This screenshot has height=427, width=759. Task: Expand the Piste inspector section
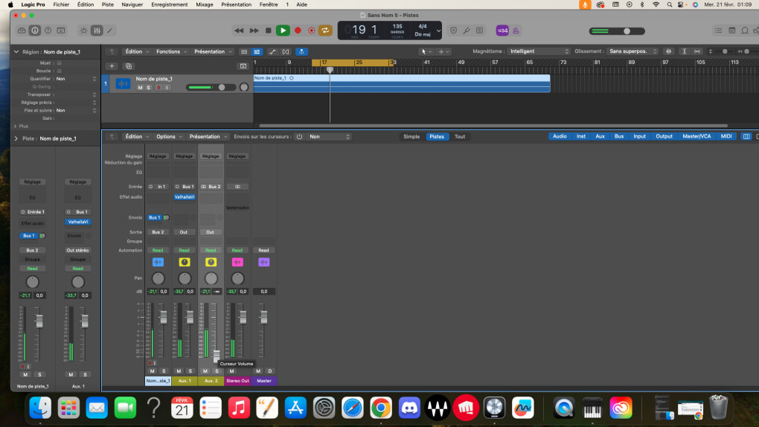16,138
